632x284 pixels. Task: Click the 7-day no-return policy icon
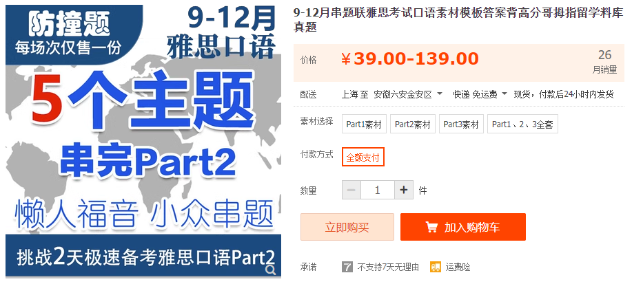coord(347,267)
